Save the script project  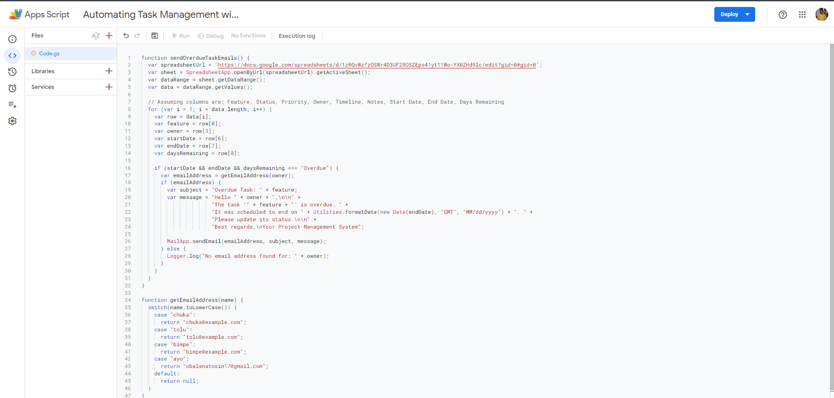155,35
